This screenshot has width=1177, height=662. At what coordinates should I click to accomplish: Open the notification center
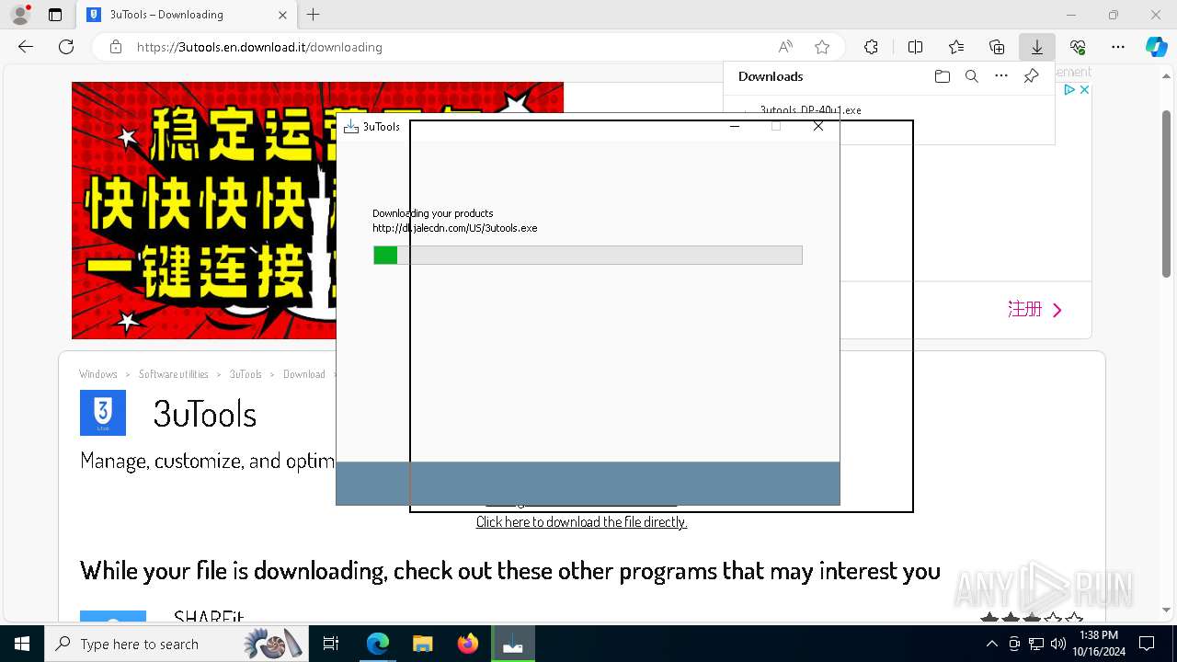[1147, 644]
